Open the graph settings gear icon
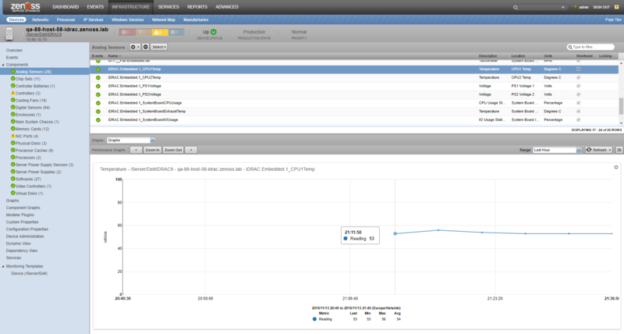 [616, 167]
